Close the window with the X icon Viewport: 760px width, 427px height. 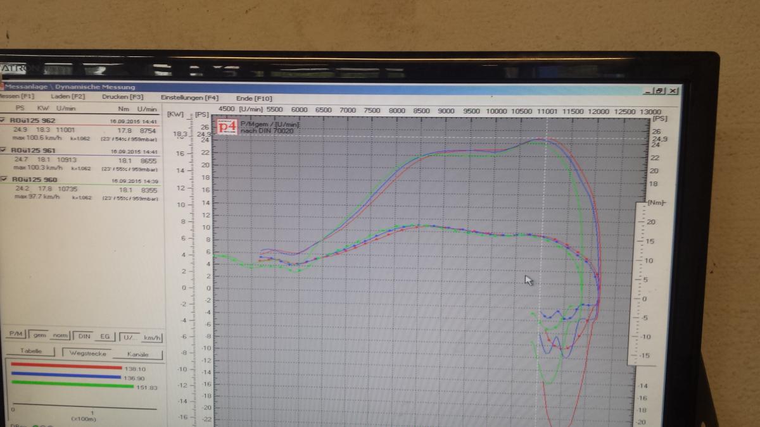click(x=673, y=91)
